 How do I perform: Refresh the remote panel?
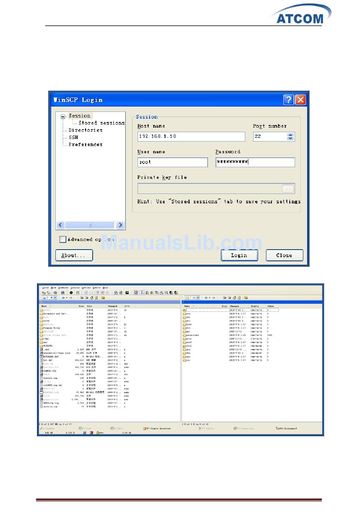(239, 297)
